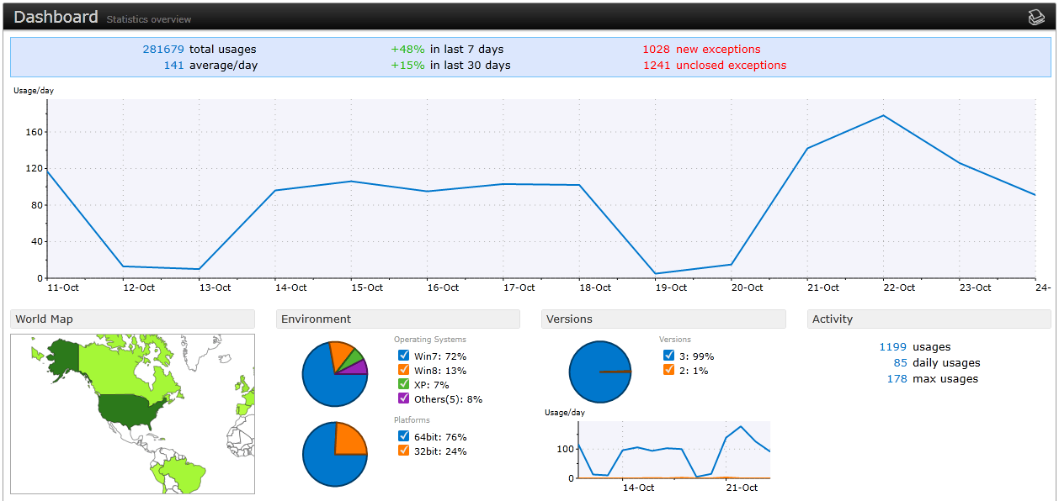Click the Platforms legend heading
This screenshot has height=501, width=1059.
(412, 419)
